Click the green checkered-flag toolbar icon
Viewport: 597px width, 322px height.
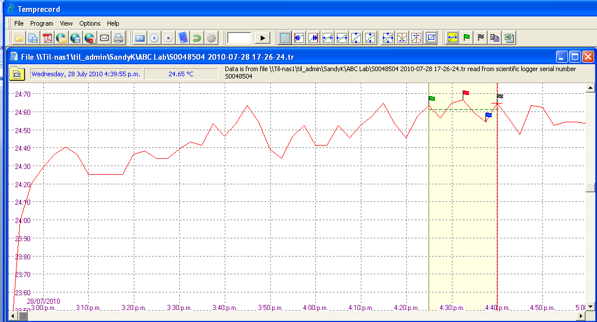(481, 38)
